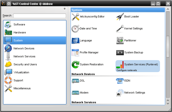Click System Services runlevel bars icon
The height and width of the screenshot is (112, 172).
tap(120, 65)
